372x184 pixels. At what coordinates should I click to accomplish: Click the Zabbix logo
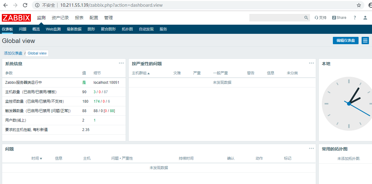coord(16,18)
